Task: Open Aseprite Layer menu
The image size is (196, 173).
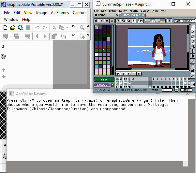Action: click(x=123, y=11)
